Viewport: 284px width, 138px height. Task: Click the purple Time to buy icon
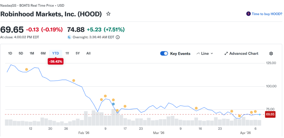[248, 14]
